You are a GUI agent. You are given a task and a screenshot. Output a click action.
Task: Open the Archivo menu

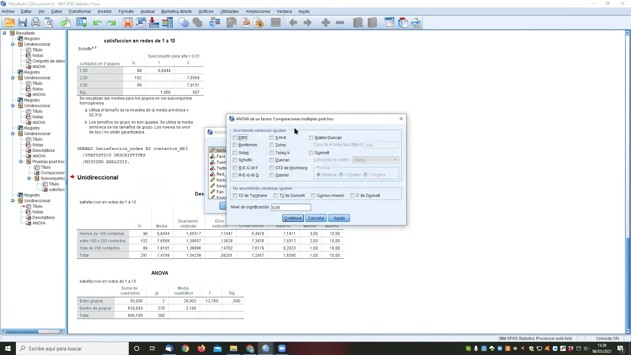pos(8,11)
